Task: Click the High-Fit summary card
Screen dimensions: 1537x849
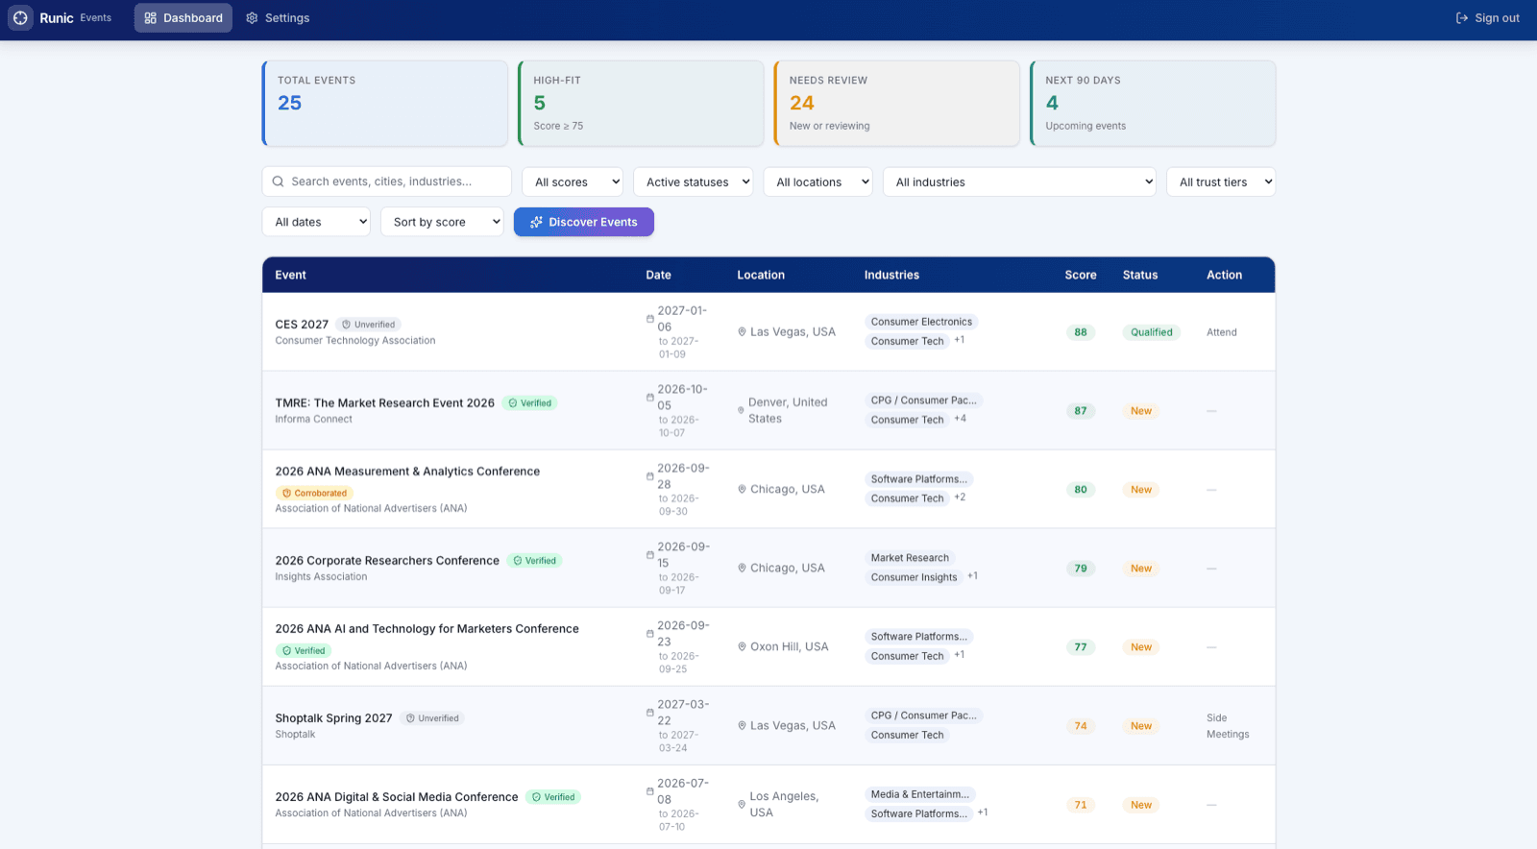Action: (x=641, y=104)
